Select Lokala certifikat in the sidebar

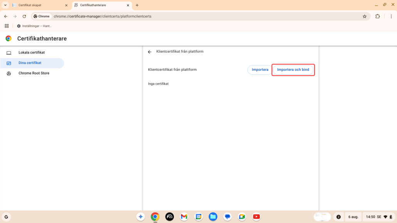click(x=32, y=52)
